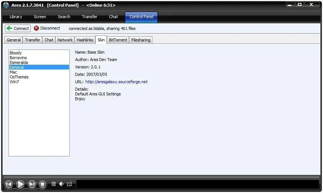323x193 pixels.
Task: Play the current media track
Action: 20,184
